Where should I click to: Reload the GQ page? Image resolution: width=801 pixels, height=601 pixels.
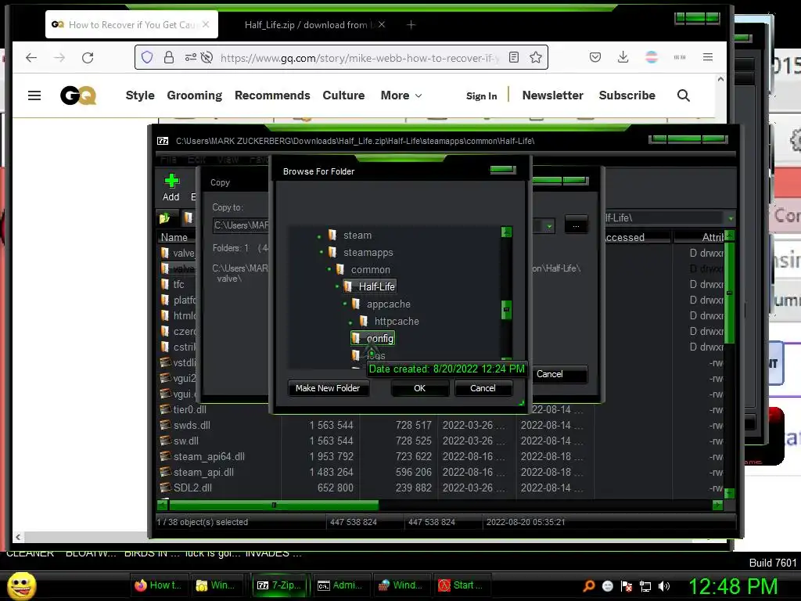[88, 57]
